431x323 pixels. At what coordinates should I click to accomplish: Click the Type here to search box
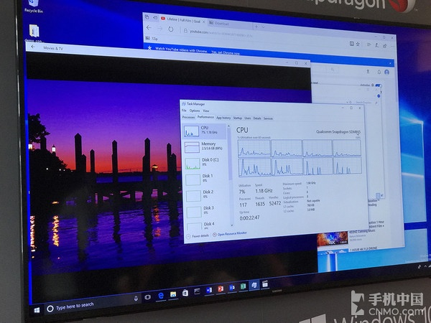click(92, 304)
